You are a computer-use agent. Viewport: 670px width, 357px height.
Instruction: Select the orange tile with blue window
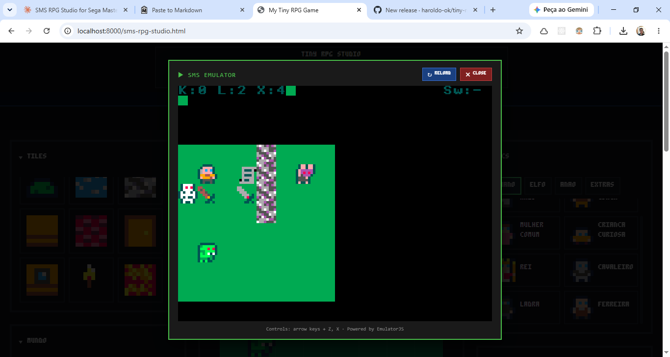click(x=43, y=280)
